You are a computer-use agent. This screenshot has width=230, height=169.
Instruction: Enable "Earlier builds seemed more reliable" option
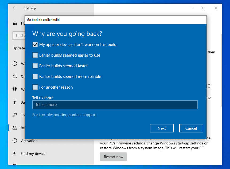(35, 77)
